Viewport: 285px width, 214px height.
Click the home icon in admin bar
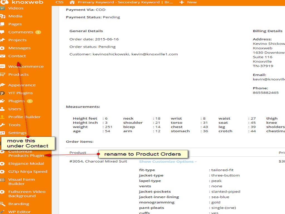coord(72,2)
